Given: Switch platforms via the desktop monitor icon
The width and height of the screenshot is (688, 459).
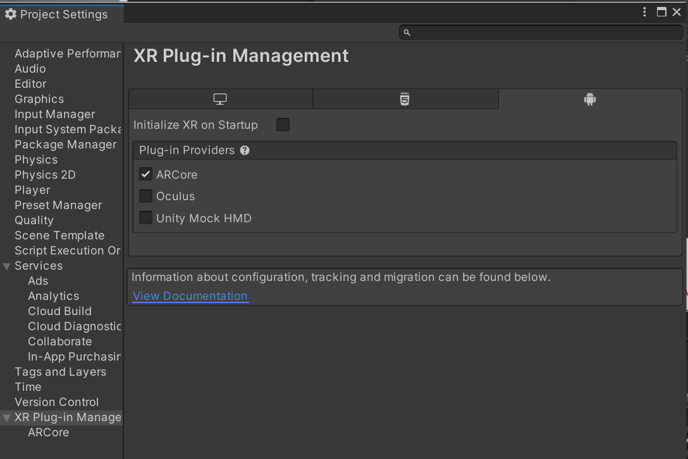Looking at the screenshot, I should 219,98.
